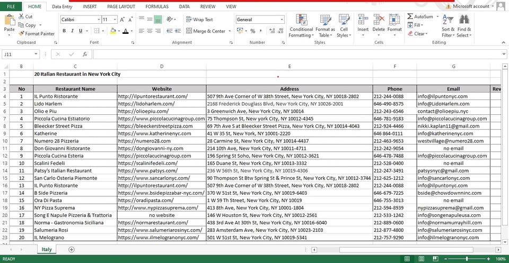Switch to the Data Entry tab
This screenshot has height=263, width=509.
[62, 6]
